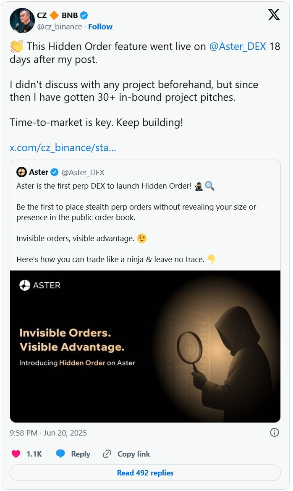
Task: Click the Aster logo in banner
Action: [x=40, y=285]
